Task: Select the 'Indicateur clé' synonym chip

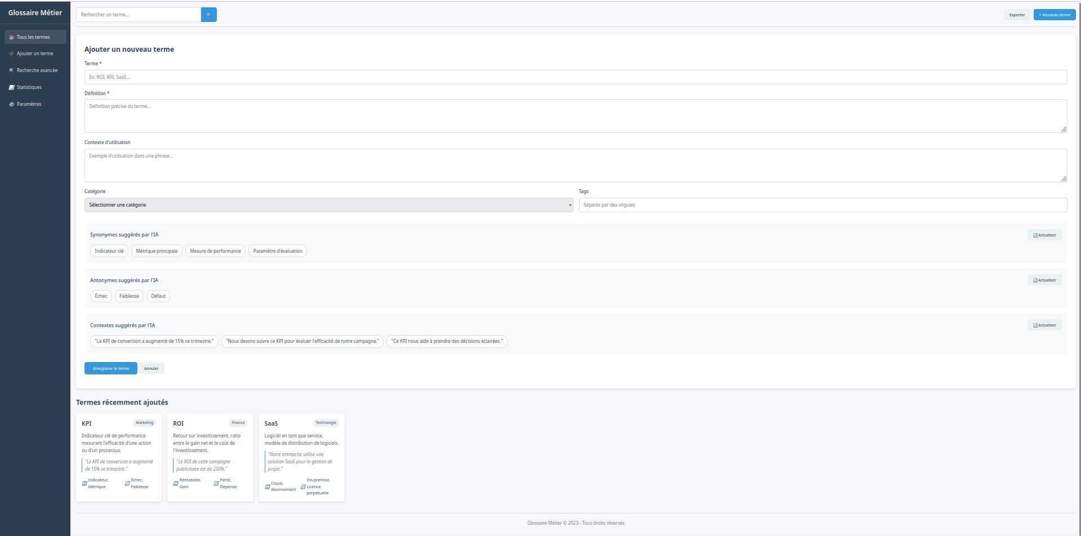Action: [x=109, y=251]
